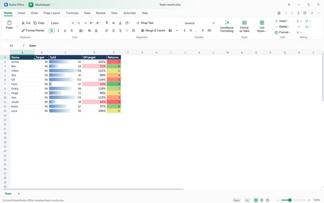Toggle Strikethrough formatting
Image resolution: width=324 pixels, height=203 pixels.
(x=72, y=31)
